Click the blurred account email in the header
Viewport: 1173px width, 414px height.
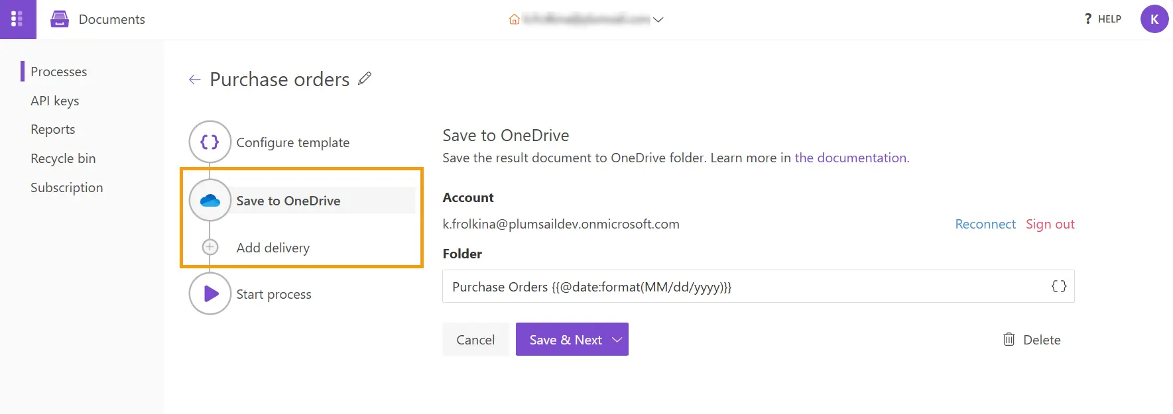point(586,19)
